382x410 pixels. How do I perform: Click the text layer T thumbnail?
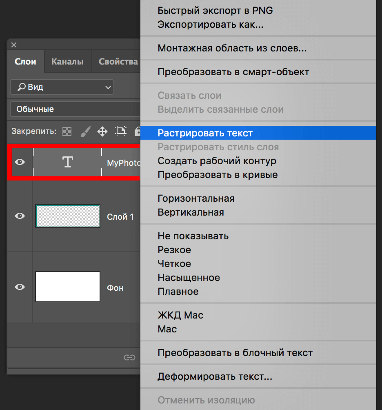[x=67, y=162]
